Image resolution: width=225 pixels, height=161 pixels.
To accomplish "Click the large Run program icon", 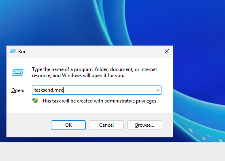I will click(17, 72).
